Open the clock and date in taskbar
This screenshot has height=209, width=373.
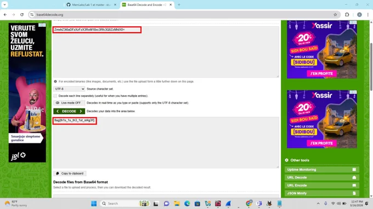(356, 204)
